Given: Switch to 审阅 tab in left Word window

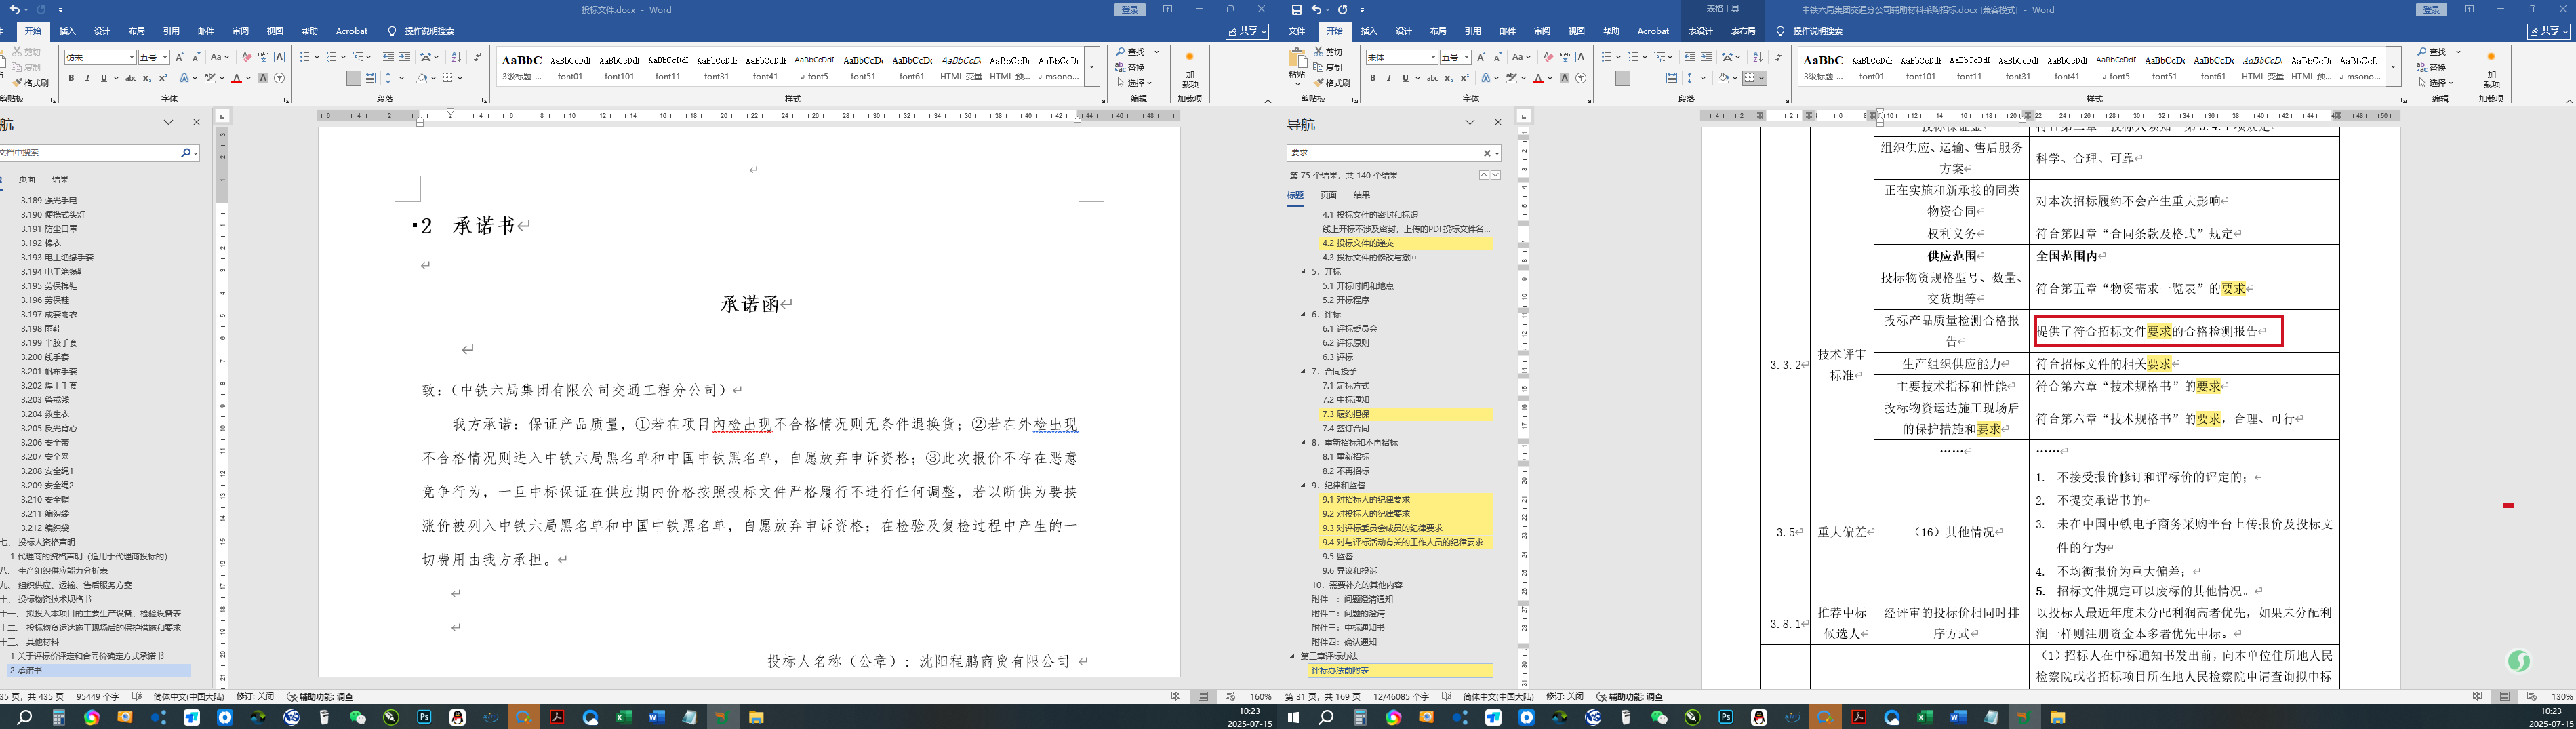Looking at the screenshot, I should [x=240, y=32].
